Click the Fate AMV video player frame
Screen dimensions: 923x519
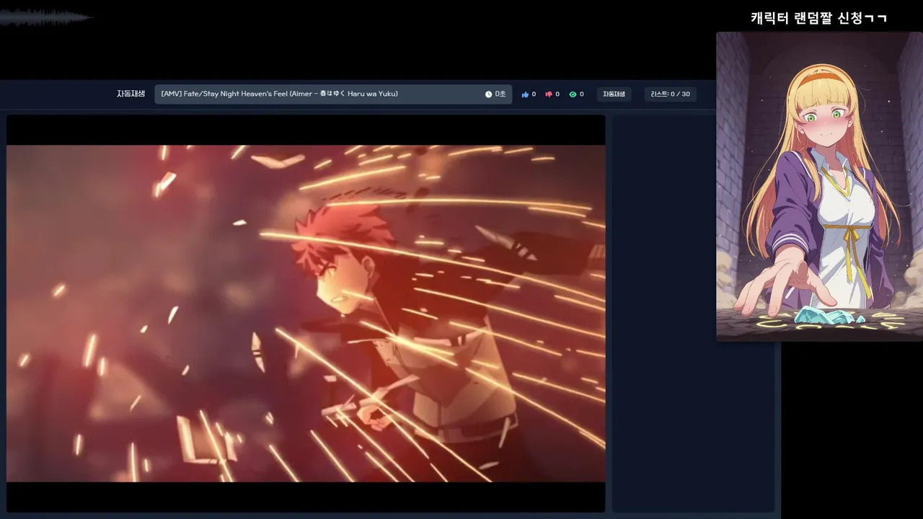306,314
